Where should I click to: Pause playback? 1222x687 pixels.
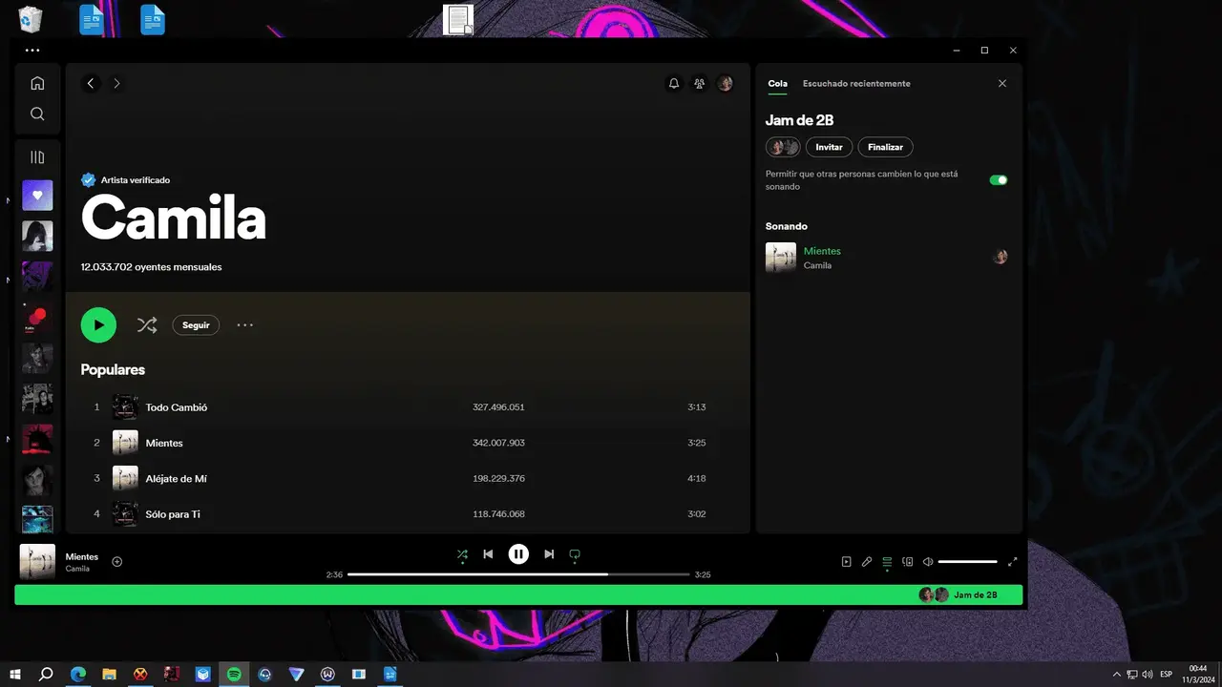pyautogui.click(x=518, y=554)
